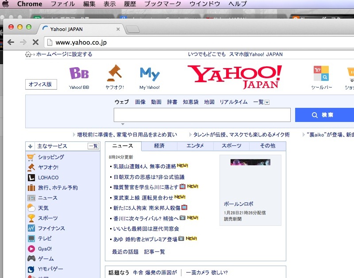Screen dimensions: 354x278
Task: Close the Yahoo! JAPAN tab
Action: tap(118, 29)
